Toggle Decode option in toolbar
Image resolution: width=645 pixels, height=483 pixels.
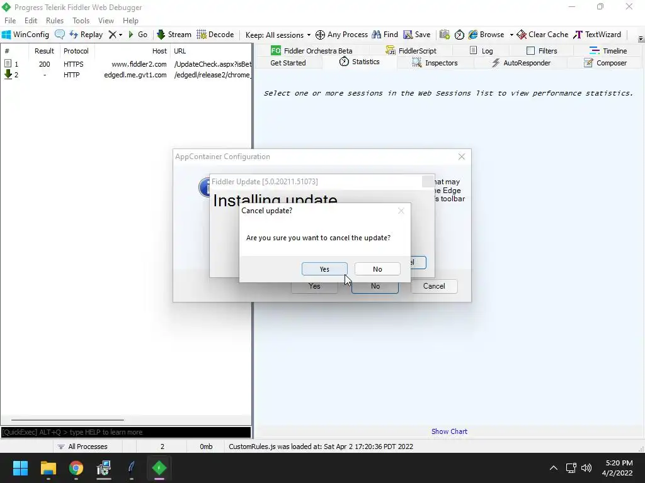click(215, 35)
